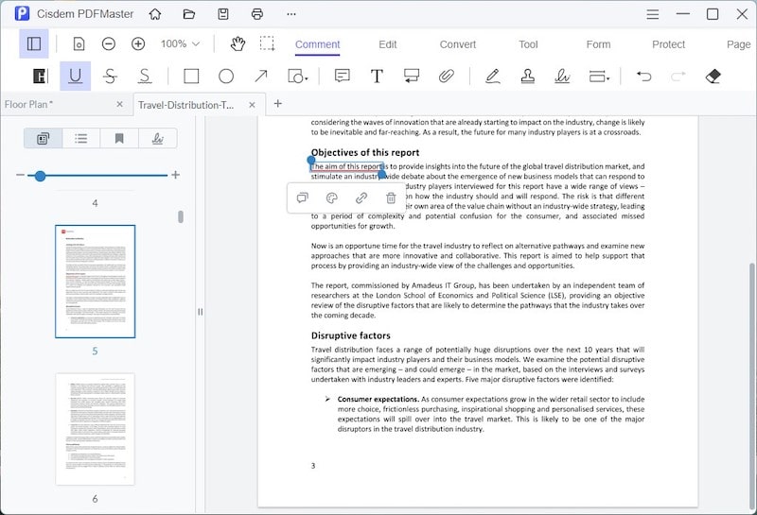The width and height of the screenshot is (757, 515).
Task: Undo the last action
Action: click(x=643, y=77)
